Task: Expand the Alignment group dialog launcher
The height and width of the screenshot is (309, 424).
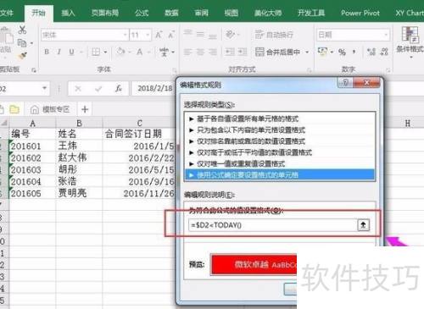Action: [x=310, y=69]
